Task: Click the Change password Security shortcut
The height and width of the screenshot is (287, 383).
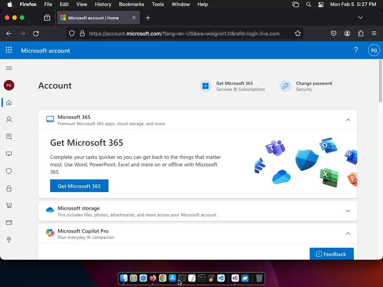Action: point(306,86)
